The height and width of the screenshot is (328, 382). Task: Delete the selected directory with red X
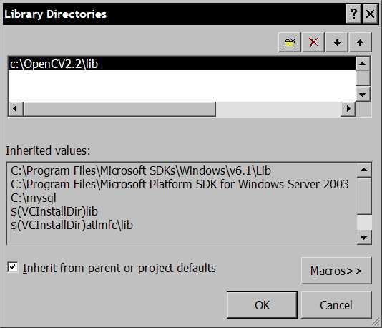313,42
